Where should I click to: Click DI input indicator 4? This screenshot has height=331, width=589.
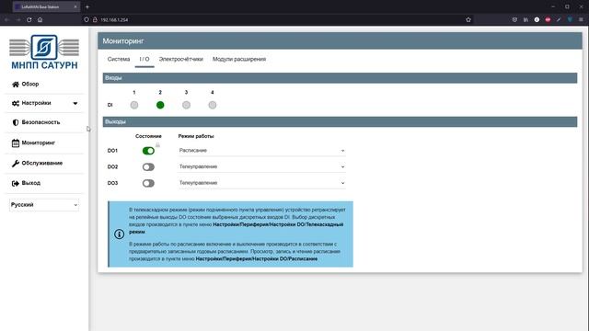(213, 105)
